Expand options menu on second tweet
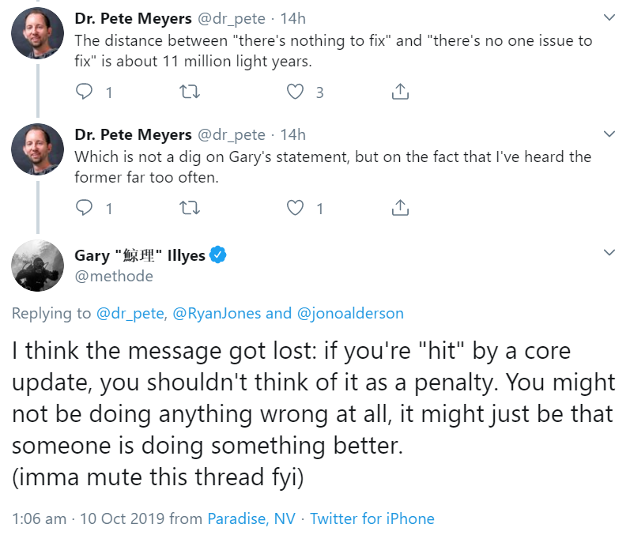 (x=609, y=134)
